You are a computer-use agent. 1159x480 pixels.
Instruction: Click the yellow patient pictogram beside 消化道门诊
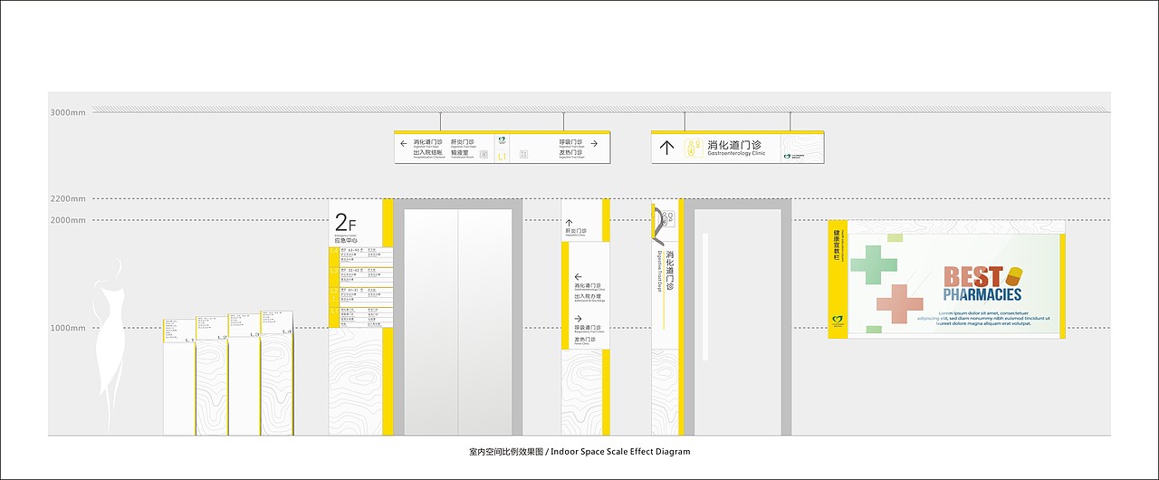point(694,148)
